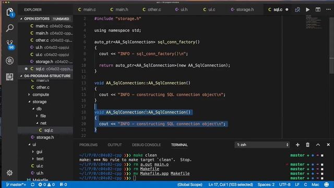Click (Global Scope) in status bar
Image resolution: width=334 pixels, height=188 pixels.
190,184
